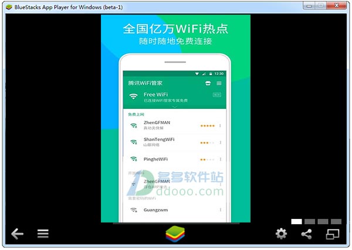Open the BlueStacks menu (hamburger icon)
Screen dimensions: 352x250
(x=43, y=234)
